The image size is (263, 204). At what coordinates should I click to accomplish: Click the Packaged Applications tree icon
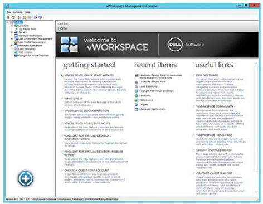tap(16, 45)
